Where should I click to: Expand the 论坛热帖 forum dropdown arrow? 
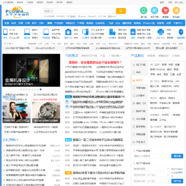pos(17,139)
